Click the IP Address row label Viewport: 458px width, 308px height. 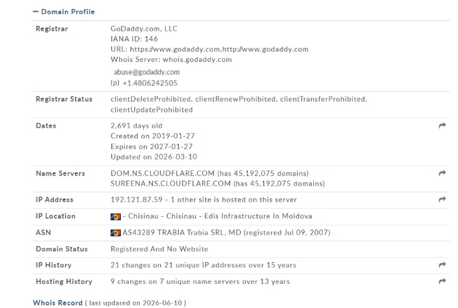point(54,200)
